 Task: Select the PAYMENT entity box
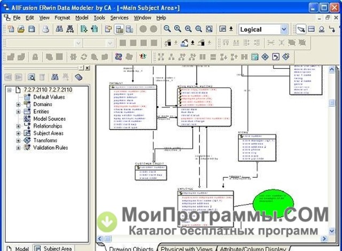pos(133,107)
